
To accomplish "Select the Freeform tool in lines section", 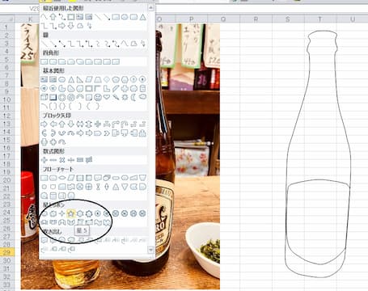I will point(133,44).
